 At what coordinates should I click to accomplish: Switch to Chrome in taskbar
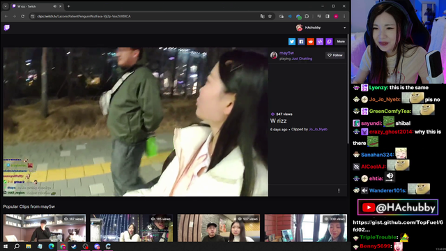[63, 246]
